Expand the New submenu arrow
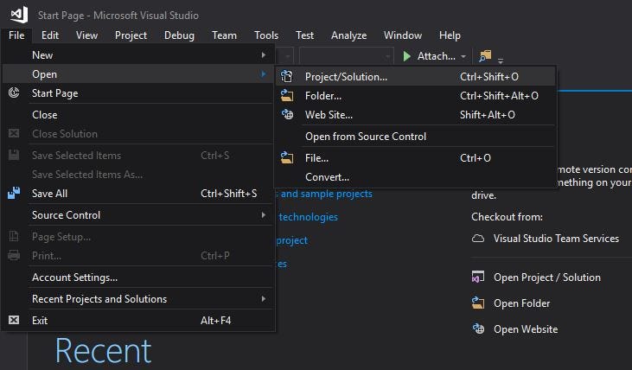This screenshot has width=632, height=370. pyautogui.click(x=264, y=55)
